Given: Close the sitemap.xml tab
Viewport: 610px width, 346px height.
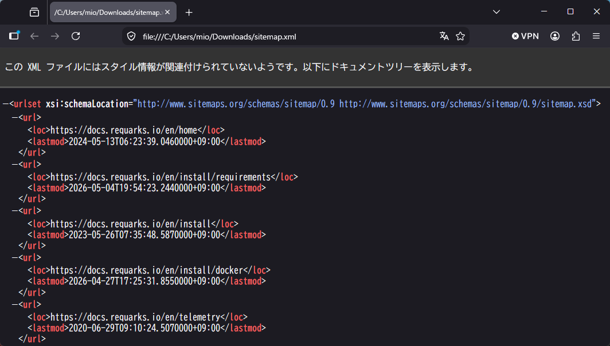Looking at the screenshot, I should (167, 13).
